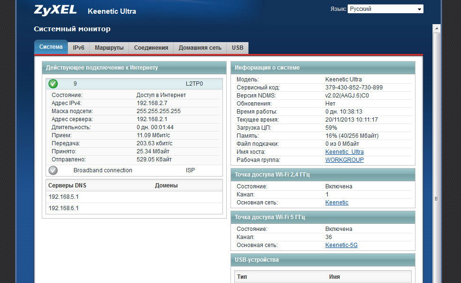
Task: Open the Keenetic 2.4 GHz network link
Action: click(337, 203)
